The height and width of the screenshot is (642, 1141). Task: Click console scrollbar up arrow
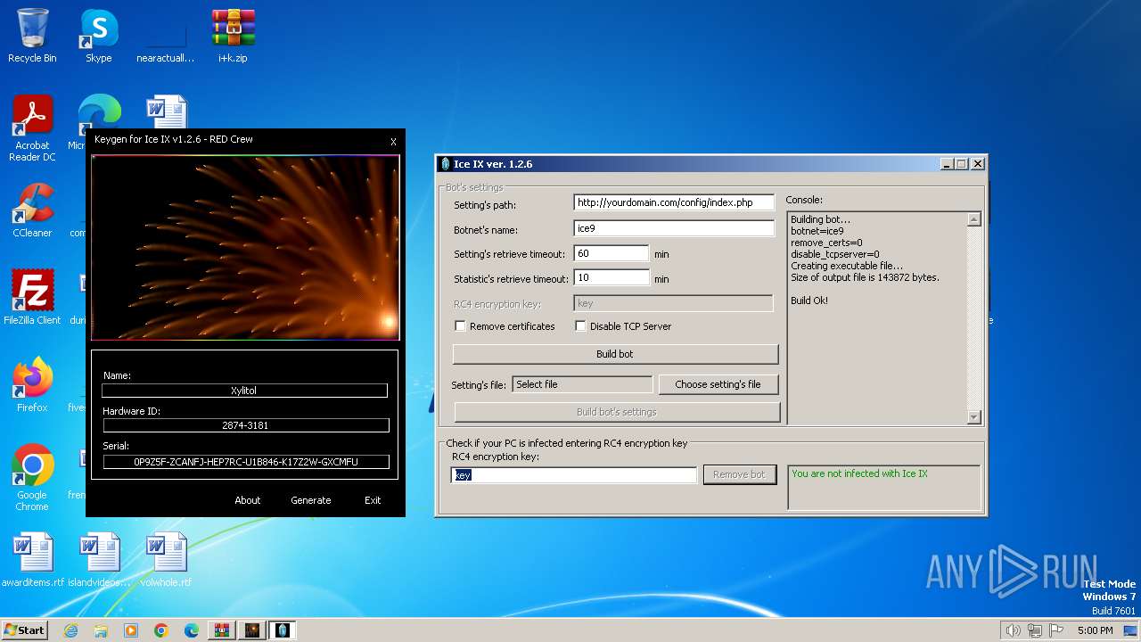coord(973,219)
